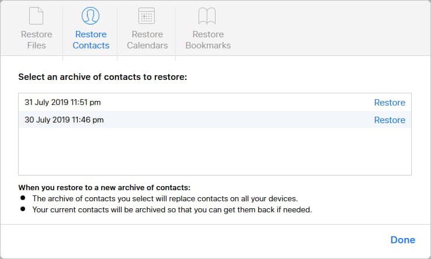
Task: Go to the Restore Calendars tab label
Action: [x=147, y=40]
